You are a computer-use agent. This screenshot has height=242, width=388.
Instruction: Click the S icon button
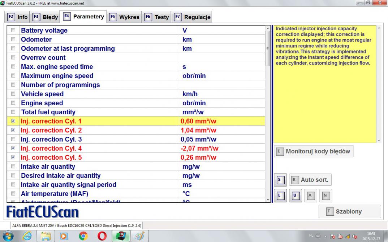279,179
